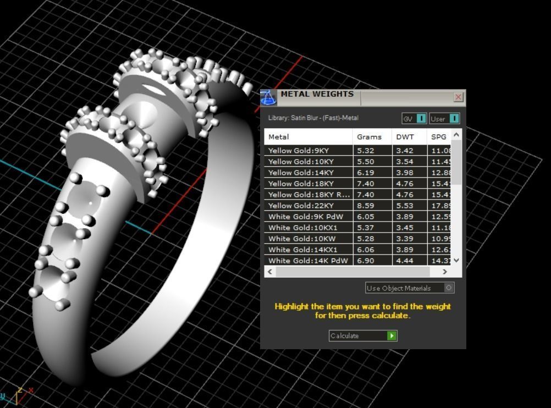Screen dimensions: 551x408
Task: Select the White Gold:10KW row
Action: [357, 239]
